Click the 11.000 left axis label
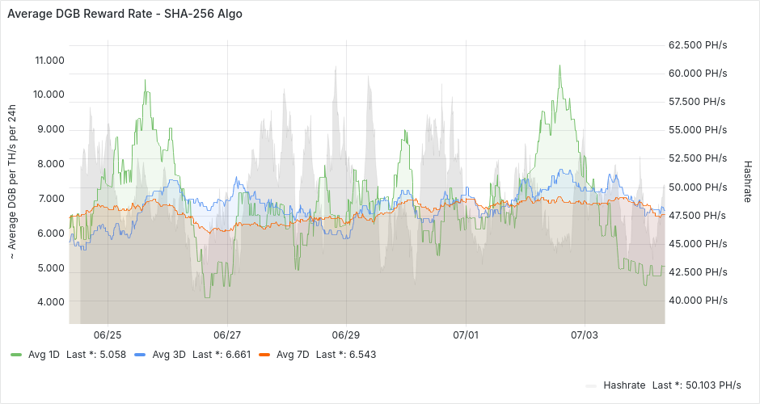The image size is (760, 404). point(49,60)
